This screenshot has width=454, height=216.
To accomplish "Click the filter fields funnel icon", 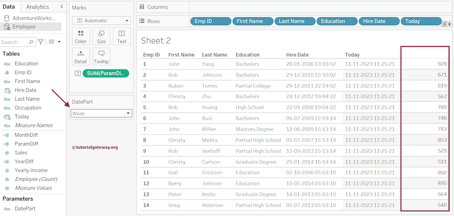I will click(x=41, y=42).
